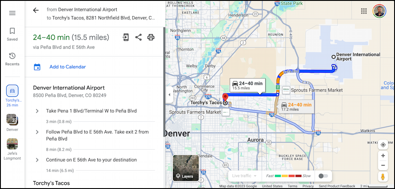Open the Saved places bookmark
395x189 pixels.
coord(12,34)
